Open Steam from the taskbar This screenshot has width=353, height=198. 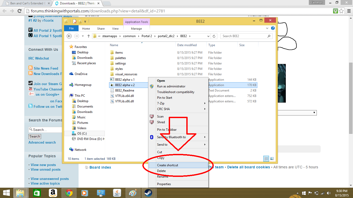pos(148,193)
